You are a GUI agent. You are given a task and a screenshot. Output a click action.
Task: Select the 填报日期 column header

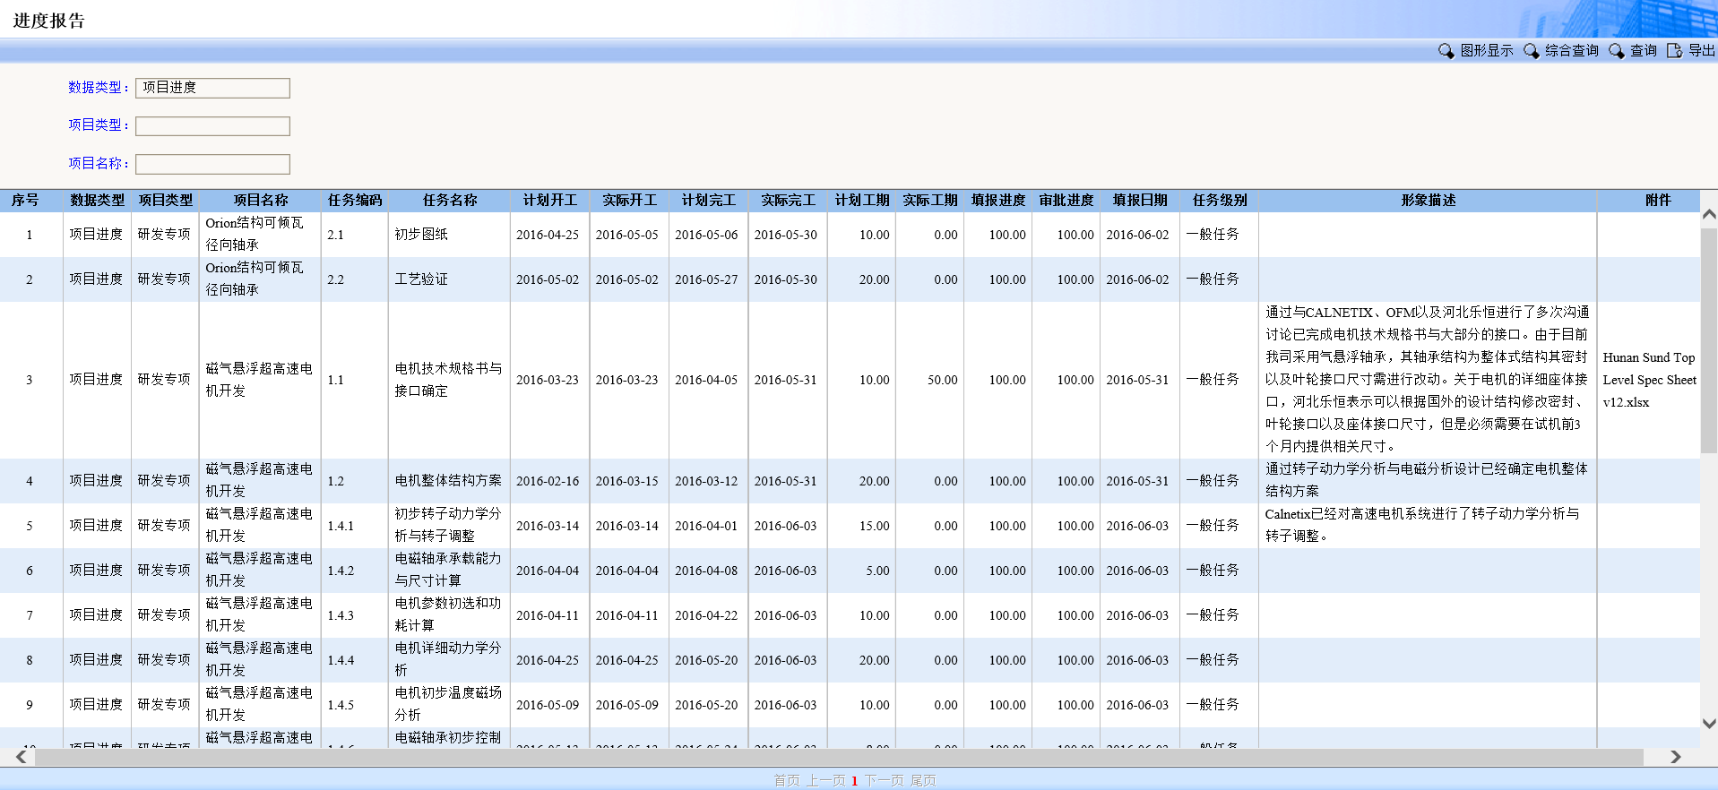(x=1139, y=201)
